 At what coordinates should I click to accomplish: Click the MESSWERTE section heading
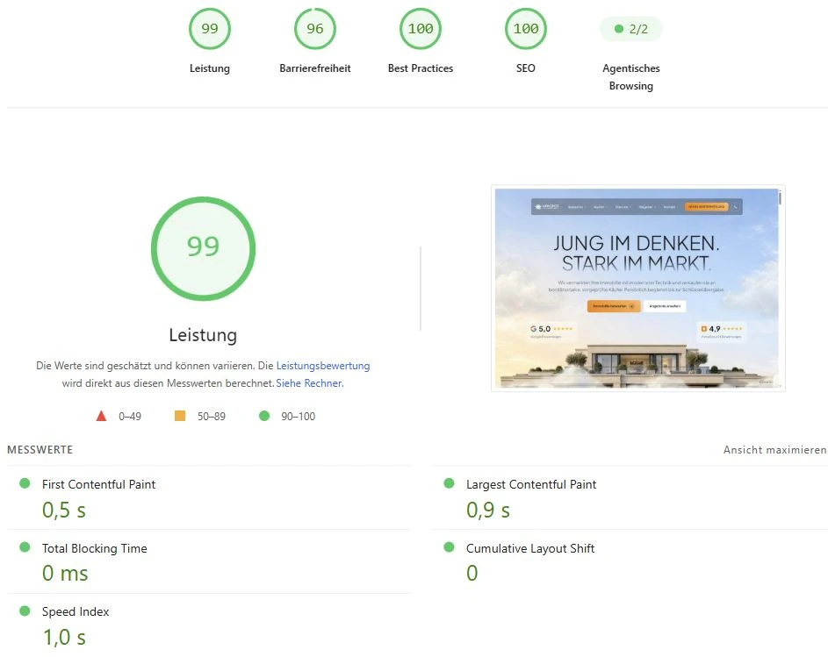(40, 450)
